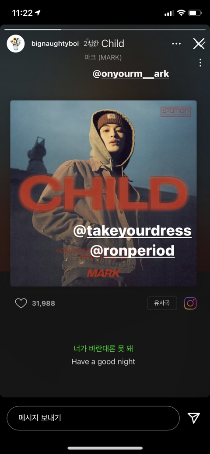Close the story with the X icon
The image size is (210, 454).
[199, 44]
